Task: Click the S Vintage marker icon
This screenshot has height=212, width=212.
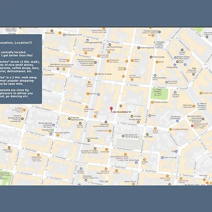Action: [x=132, y=116]
